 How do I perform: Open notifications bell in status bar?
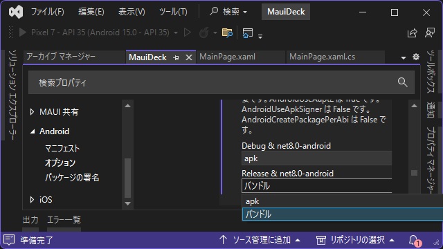point(415,240)
